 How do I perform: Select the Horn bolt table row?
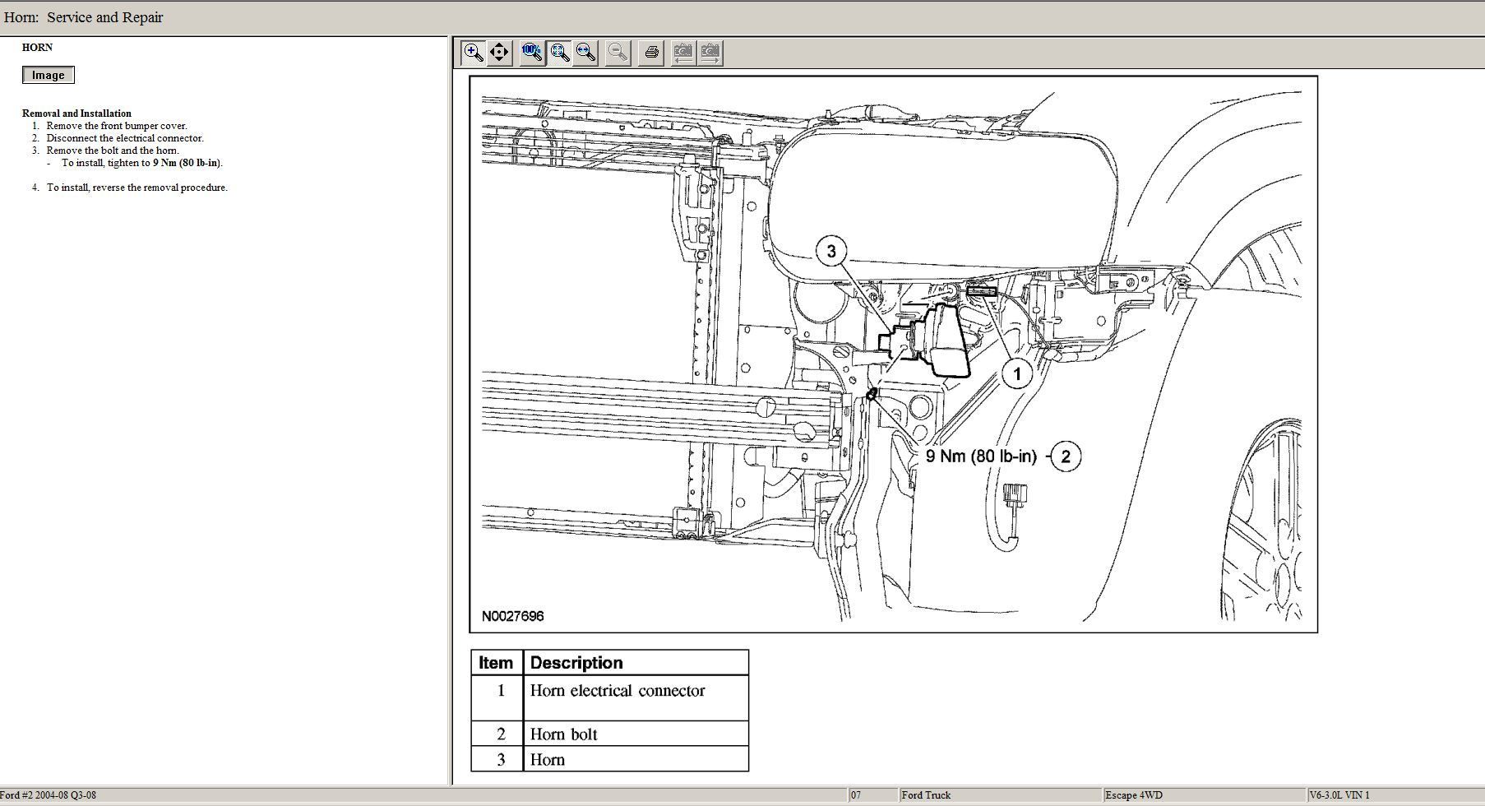tap(564, 734)
